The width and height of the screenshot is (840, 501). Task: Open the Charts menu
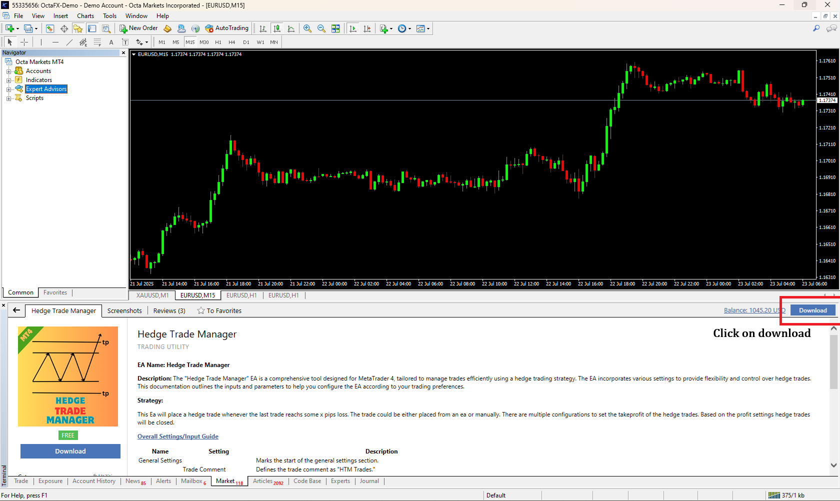85,16
